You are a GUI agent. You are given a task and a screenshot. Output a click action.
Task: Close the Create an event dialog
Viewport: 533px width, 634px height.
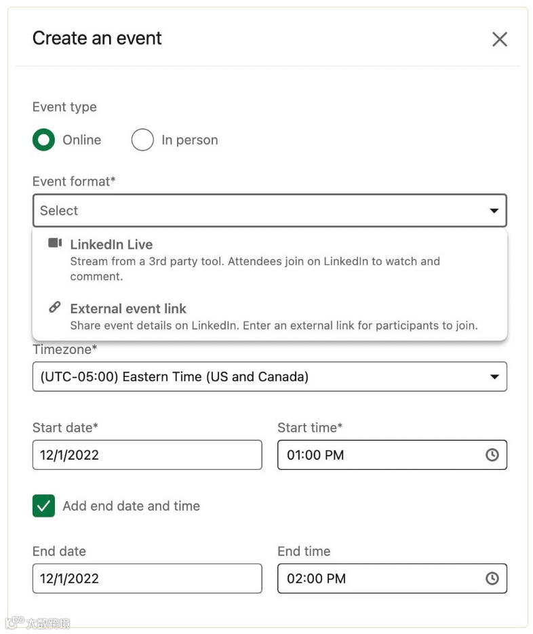[500, 39]
